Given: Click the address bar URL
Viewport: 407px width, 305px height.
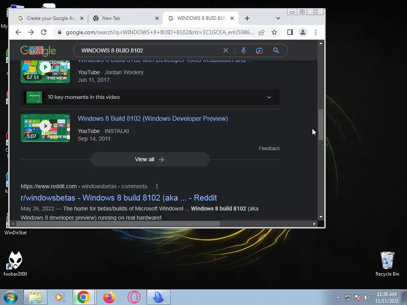Looking at the screenshot, I should pos(160,32).
